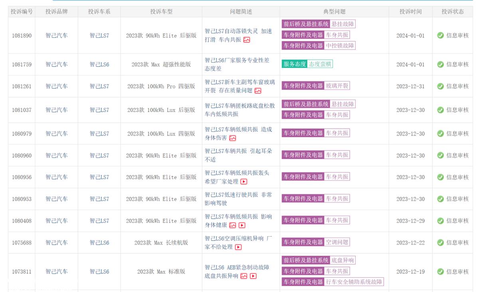
Task: Open image icon for complaint 1081261
Action: tap(258, 91)
